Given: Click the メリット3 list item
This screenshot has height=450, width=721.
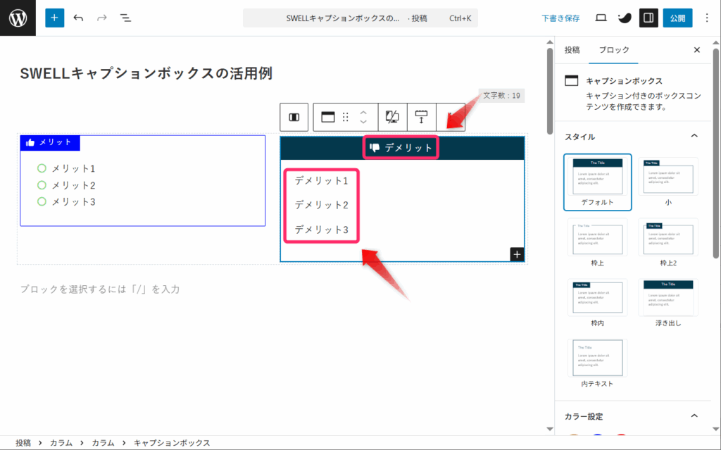Looking at the screenshot, I should tap(73, 201).
